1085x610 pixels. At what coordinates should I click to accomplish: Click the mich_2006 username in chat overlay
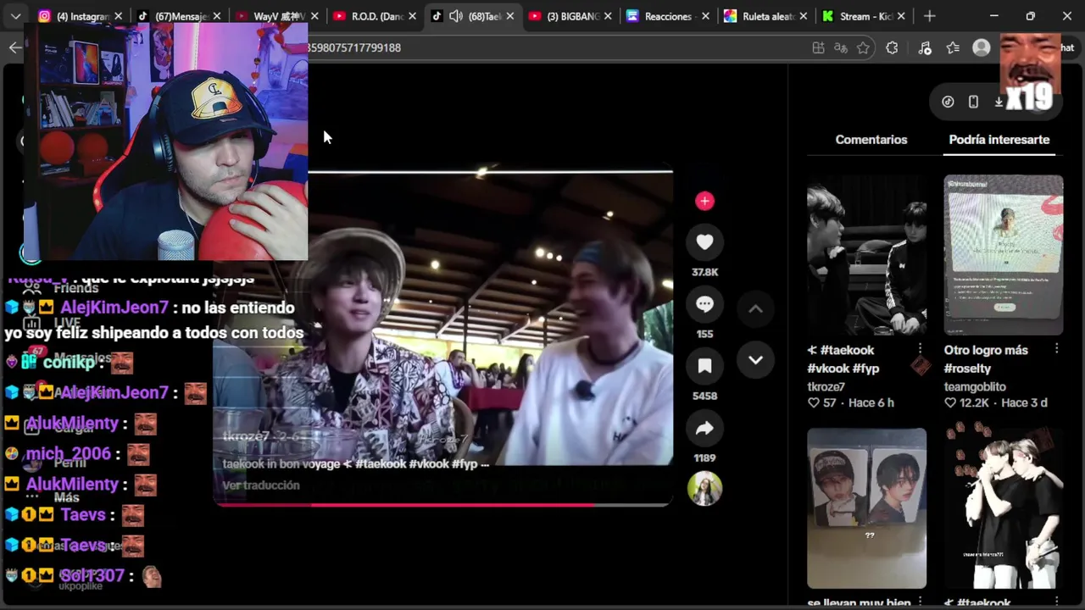point(69,453)
